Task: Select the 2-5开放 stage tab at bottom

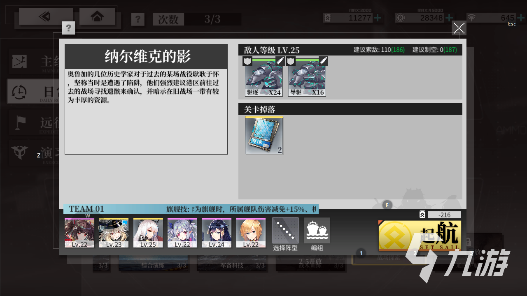Action: 310,262
